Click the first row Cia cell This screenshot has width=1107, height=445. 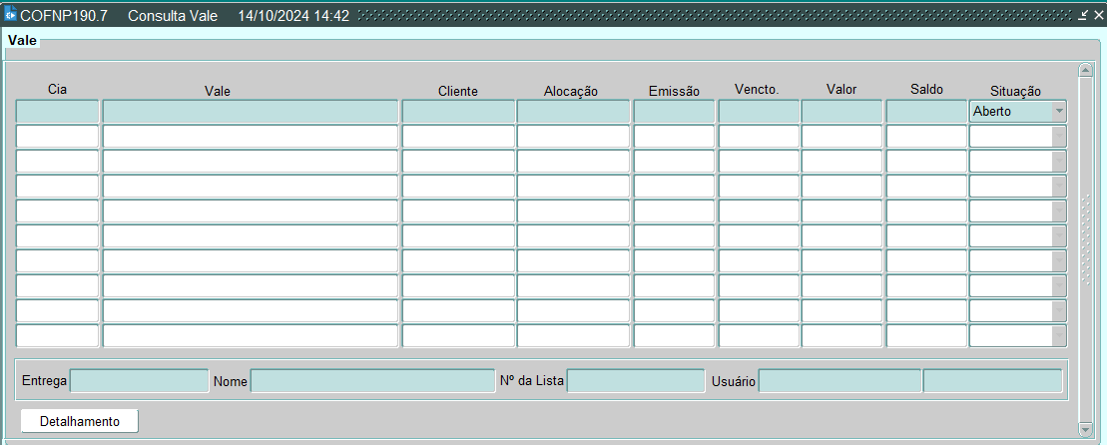pos(57,112)
